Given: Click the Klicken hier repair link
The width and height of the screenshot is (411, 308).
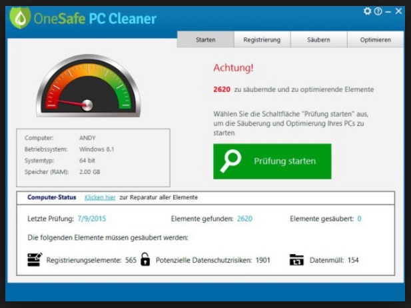Looking at the screenshot, I should [100, 197].
